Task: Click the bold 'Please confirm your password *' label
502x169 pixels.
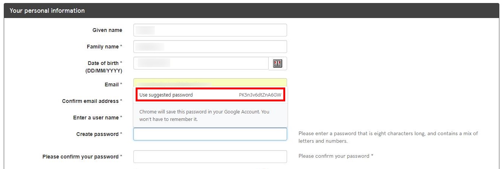Action: click(x=82, y=157)
